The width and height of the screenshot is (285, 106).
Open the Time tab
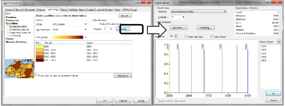point(117,10)
